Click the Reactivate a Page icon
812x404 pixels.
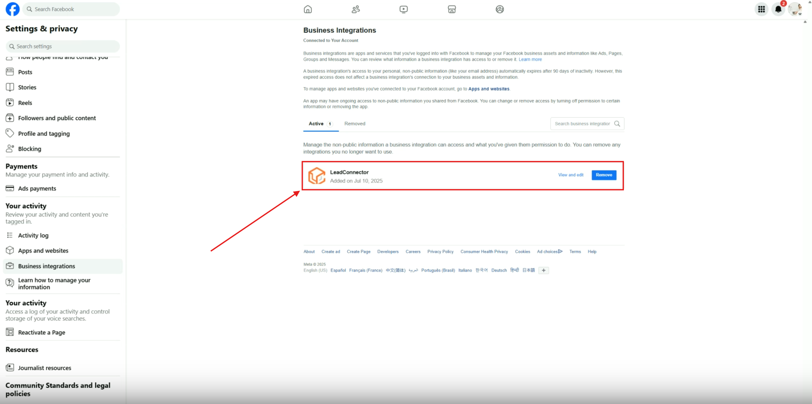[x=10, y=332]
